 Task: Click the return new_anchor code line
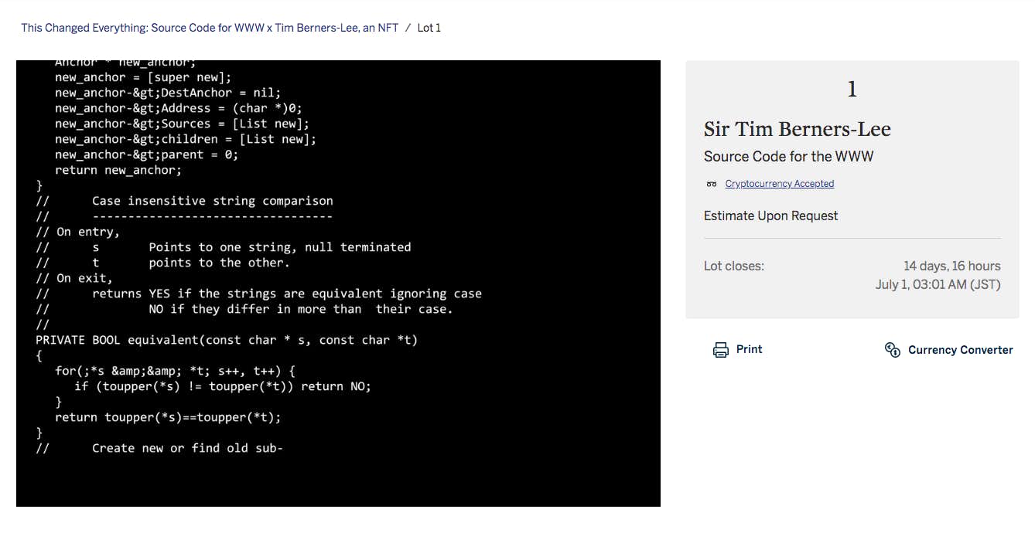(118, 170)
